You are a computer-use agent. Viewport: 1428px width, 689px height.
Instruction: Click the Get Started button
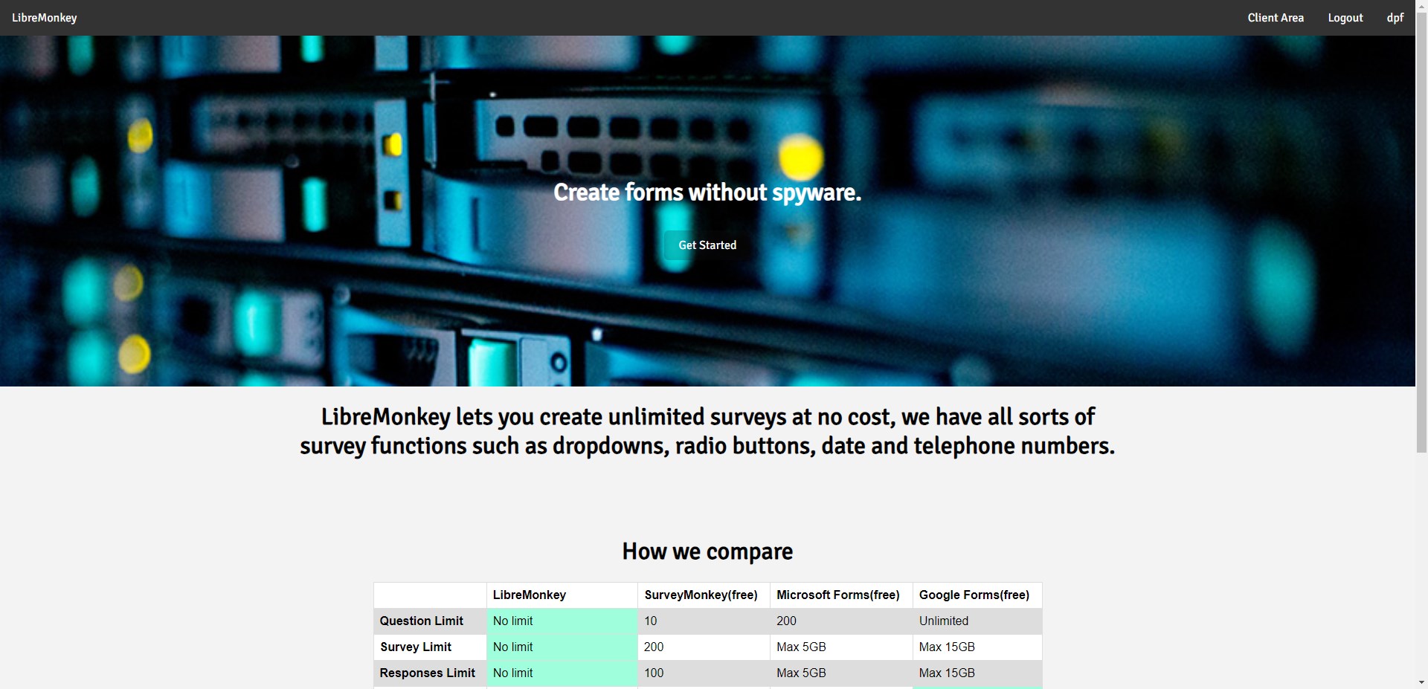click(707, 245)
